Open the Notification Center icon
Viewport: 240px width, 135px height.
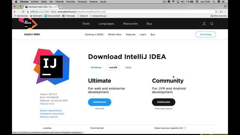(x=223, y=1)
